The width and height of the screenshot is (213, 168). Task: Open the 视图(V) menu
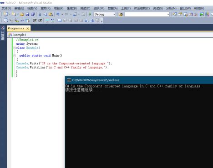32,8
